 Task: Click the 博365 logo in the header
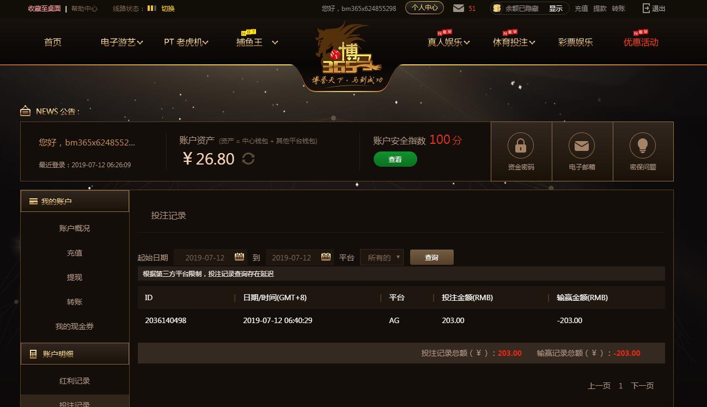348,54
